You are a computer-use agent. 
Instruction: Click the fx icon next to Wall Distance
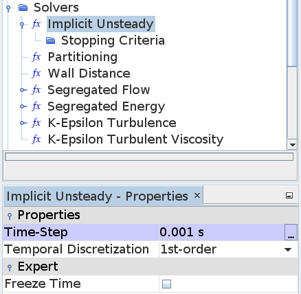click(36, 73)
